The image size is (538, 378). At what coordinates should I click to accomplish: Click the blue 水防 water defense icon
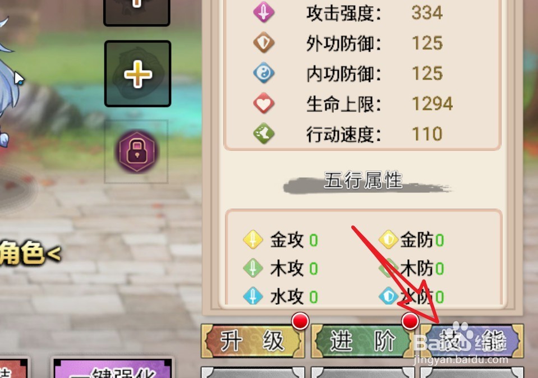[388, 296]
